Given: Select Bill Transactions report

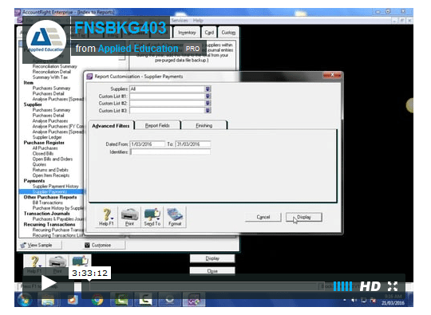Looking at the screenshot, I should 48,203.
